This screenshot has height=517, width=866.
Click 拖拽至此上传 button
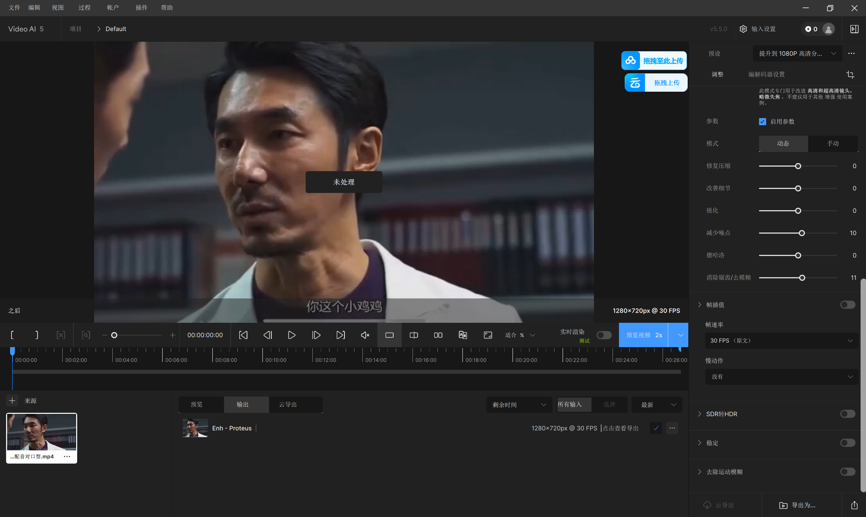[x=654, y=61]
